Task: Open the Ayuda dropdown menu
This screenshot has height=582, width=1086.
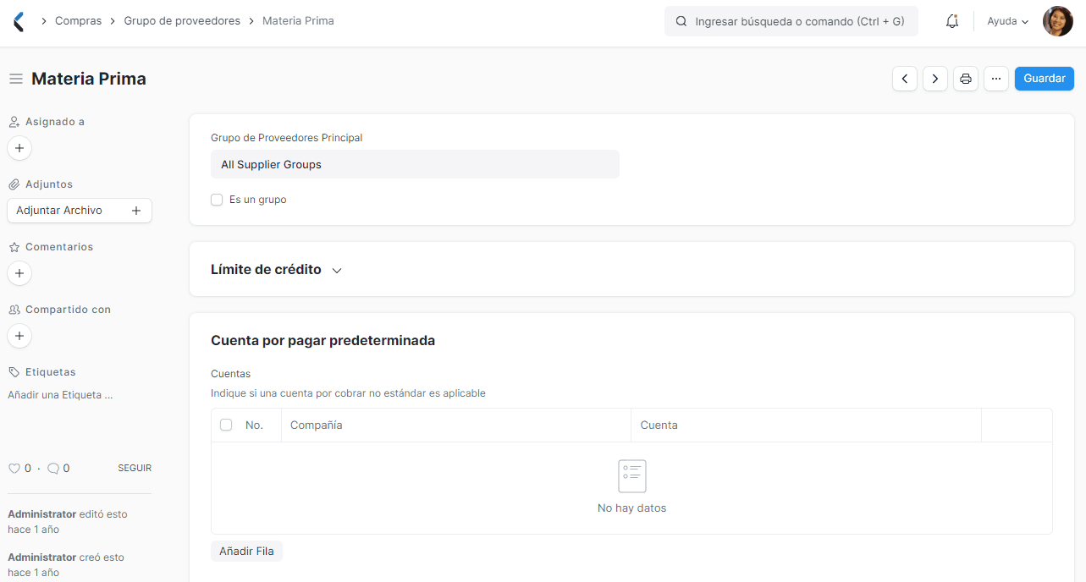Action: click(x=1007, y=21)
